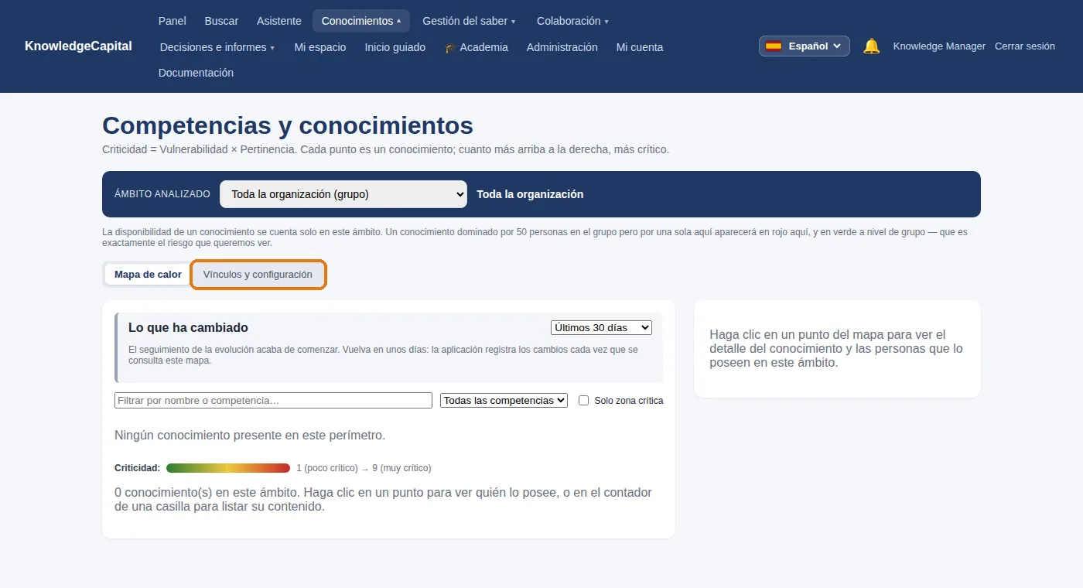1083x588 pixels.
Task: Click the bold Toda la organización label
Action: coord(530,194)
